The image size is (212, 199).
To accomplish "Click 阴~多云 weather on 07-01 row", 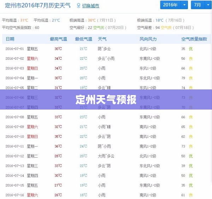I will click(104, 49).
